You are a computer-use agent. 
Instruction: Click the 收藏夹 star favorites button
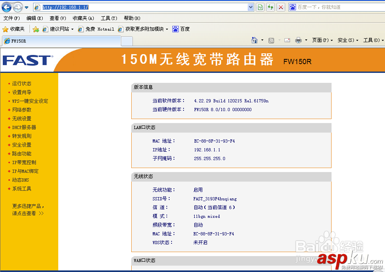tap(14, 29)
